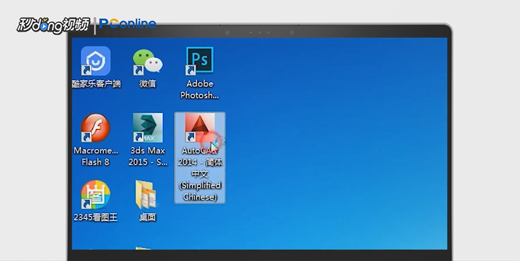
Task: Click the "Macrome... Flash 8" label
Action: 96,156
